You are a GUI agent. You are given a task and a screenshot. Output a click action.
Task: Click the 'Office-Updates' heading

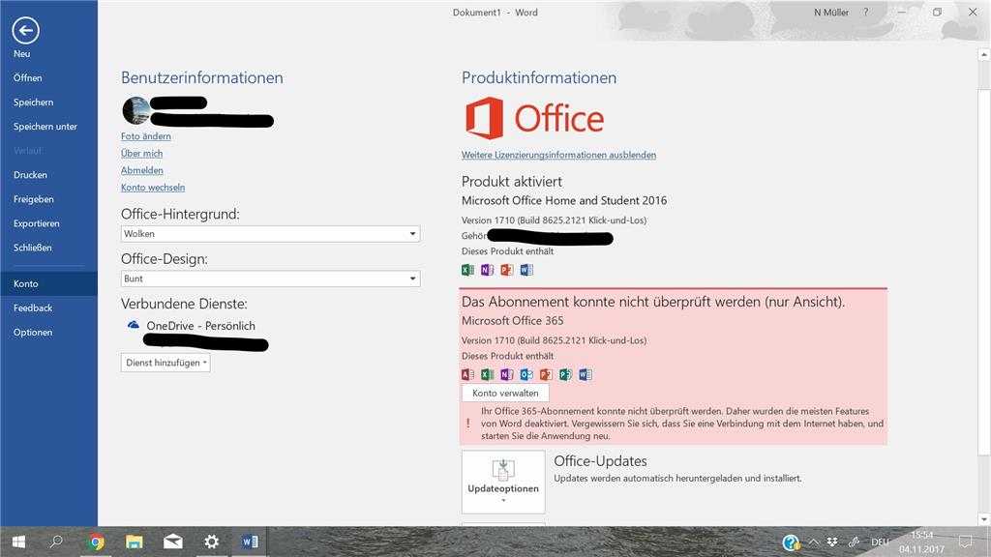600,461
